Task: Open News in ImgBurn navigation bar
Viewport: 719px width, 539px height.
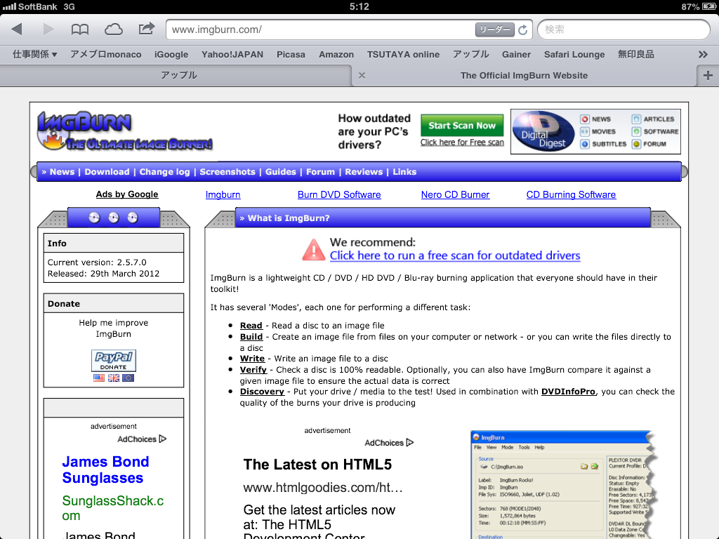Action: [x=62, y=172]
